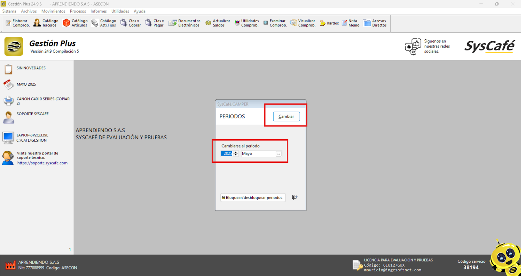The image size is (521, 276).
Task: Click Bloquear/desbloquear periodos button
Action: pyautogui.click(x=253, y=198)
